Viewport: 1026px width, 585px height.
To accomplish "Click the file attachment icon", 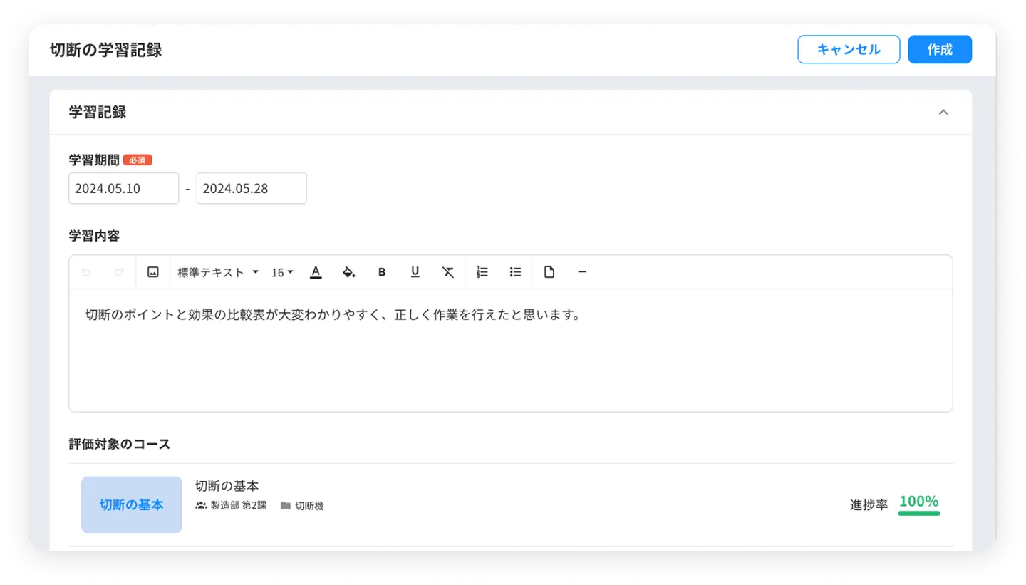I will point(549,272).
